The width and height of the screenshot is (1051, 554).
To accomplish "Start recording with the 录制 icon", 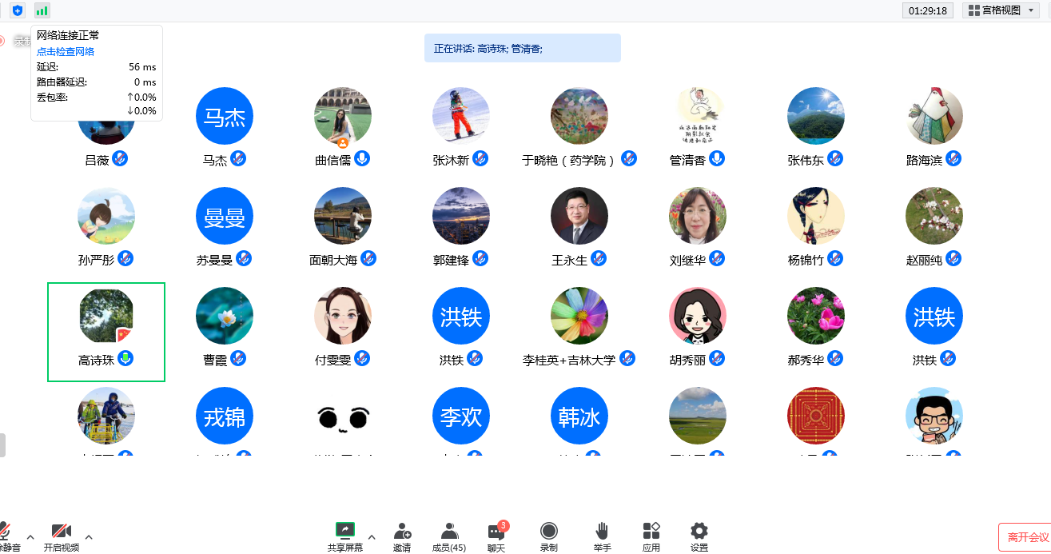I will (x=548, y=535).
